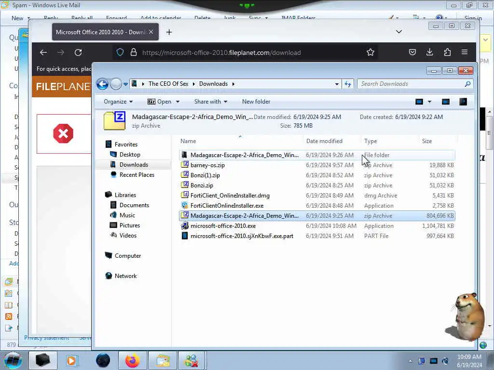Select FortiClient_OnlineInstaller.dmg file
494x370 pixels.
coord(230,196)
